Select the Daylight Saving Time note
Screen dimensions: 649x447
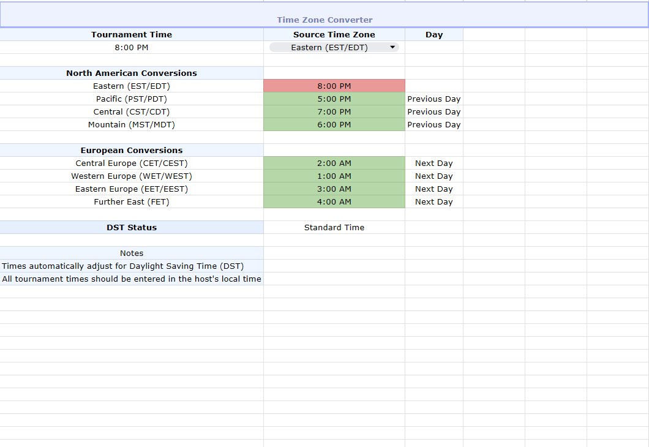pyautogui.click(x=132, y=266)
